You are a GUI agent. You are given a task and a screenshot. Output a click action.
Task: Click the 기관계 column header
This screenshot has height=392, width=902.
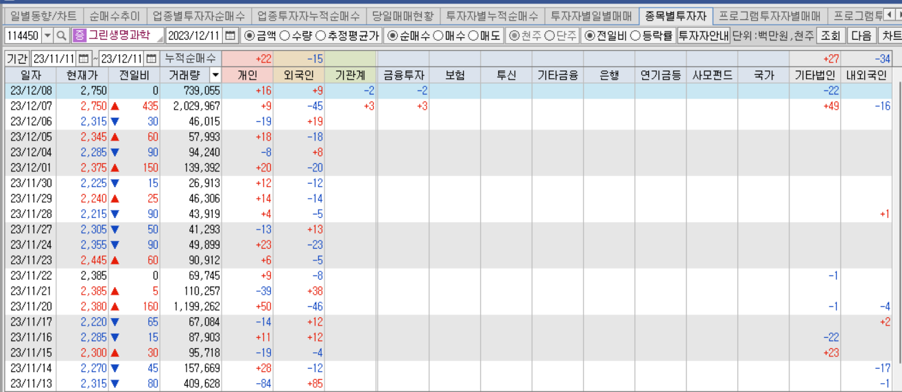click(351, 75)
